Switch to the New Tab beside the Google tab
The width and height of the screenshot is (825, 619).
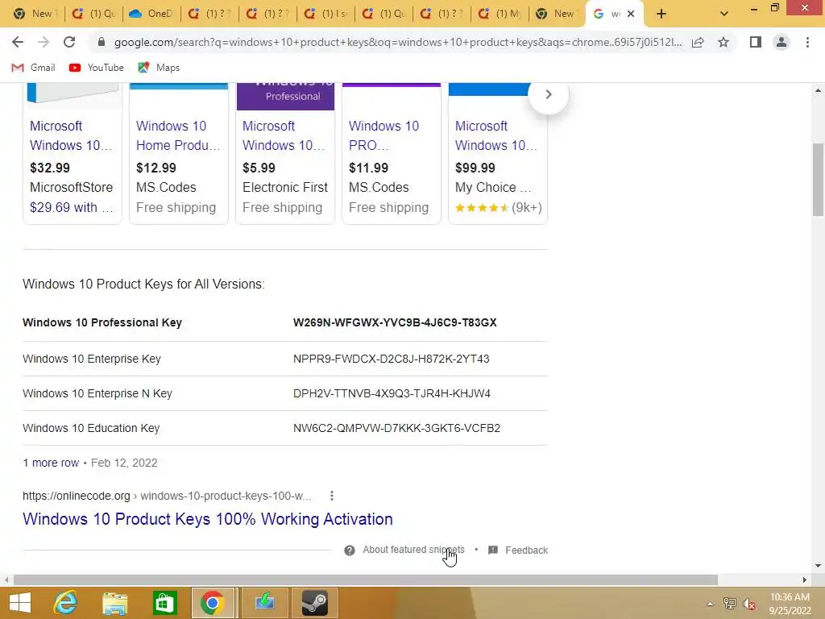coord(557,14)
